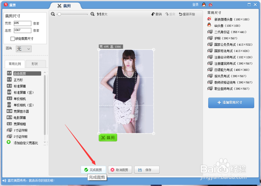Click the 添加常用尺寸 blue button
Screen dimensions: 261x186
pyautogui.click(x=231, y=103)
